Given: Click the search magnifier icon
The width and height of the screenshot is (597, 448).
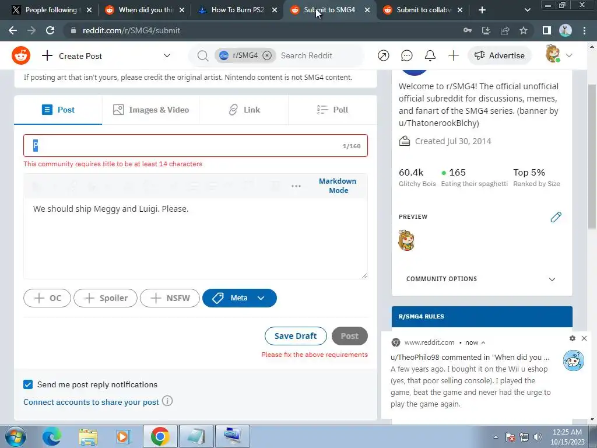Looking at the screenshot, I should click(x=202, y=55).
